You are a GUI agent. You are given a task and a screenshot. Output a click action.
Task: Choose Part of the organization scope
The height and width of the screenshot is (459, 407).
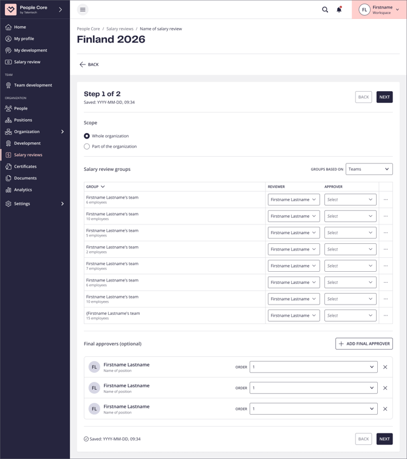point(87,147)
